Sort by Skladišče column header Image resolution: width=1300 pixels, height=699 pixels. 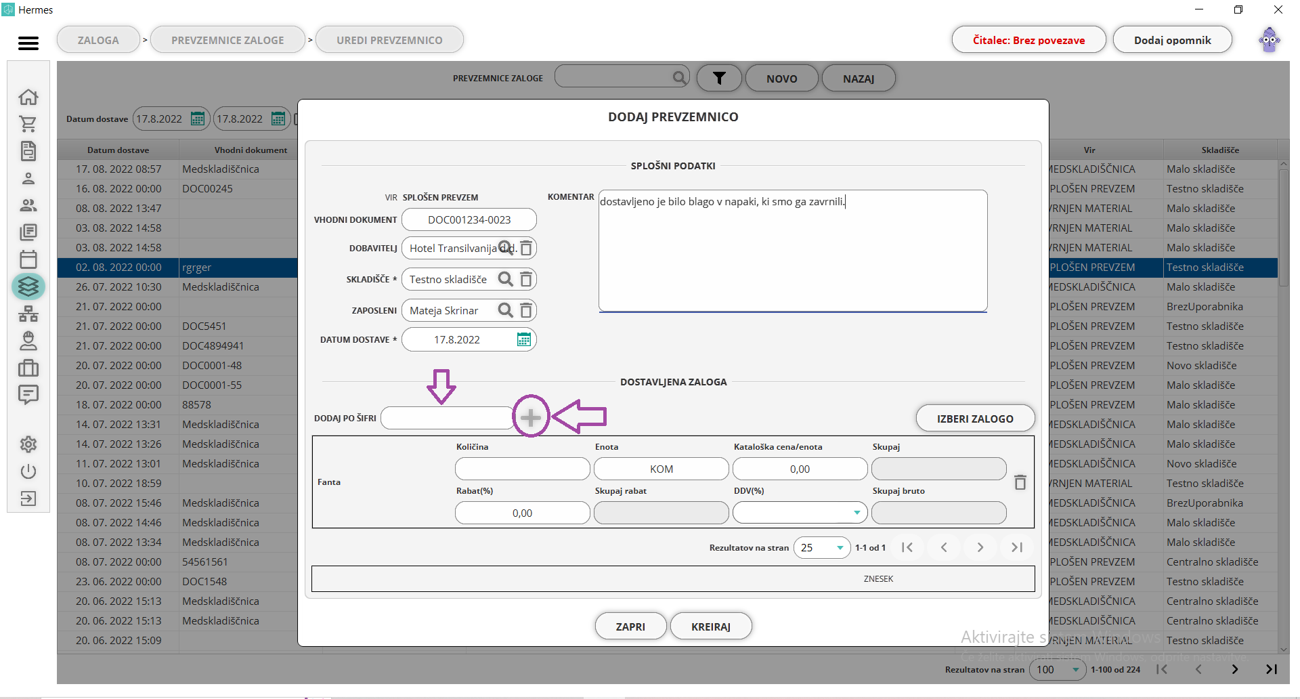pyautogui.click(x=1220, y=150)
